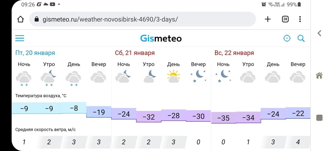
Task: Show the 28 open tabs switcher
Action: coord(285,19)
